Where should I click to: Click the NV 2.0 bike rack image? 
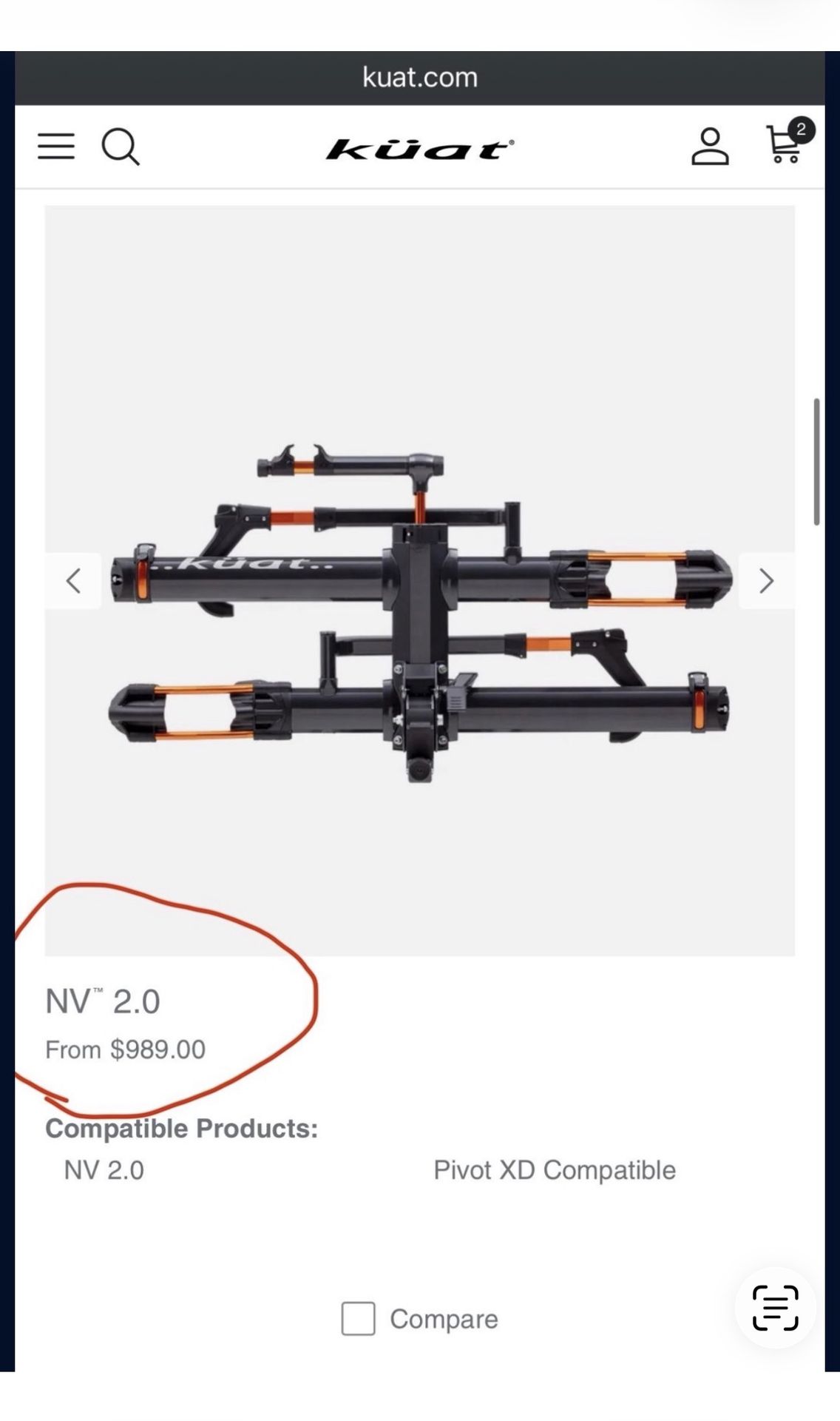click(x=420, y=613)
